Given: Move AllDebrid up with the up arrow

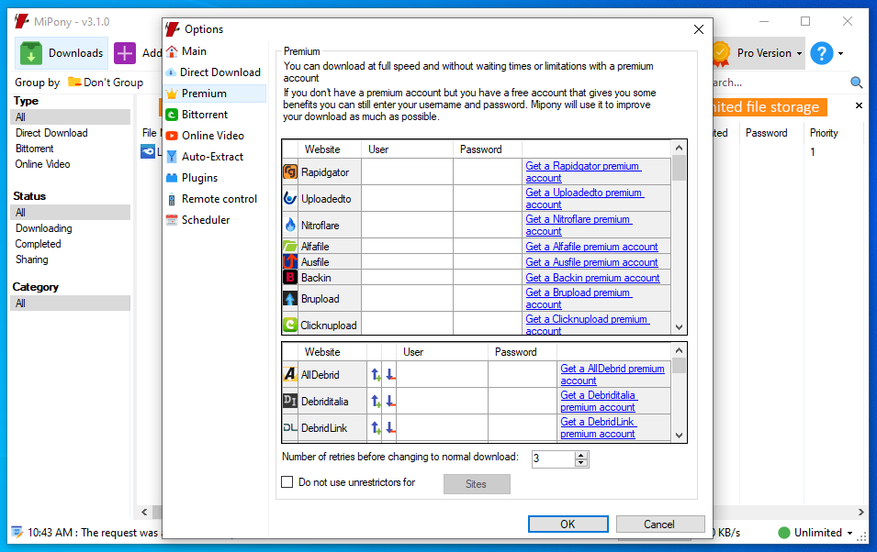Looking at the screenshot, I should pos(376,374).
